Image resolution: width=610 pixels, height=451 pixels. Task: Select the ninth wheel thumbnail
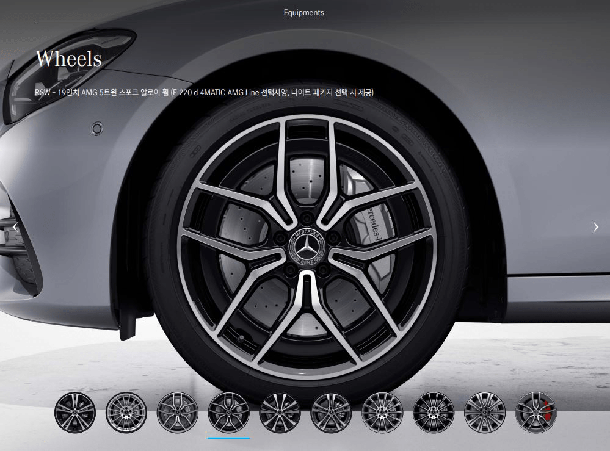[485, 412]
